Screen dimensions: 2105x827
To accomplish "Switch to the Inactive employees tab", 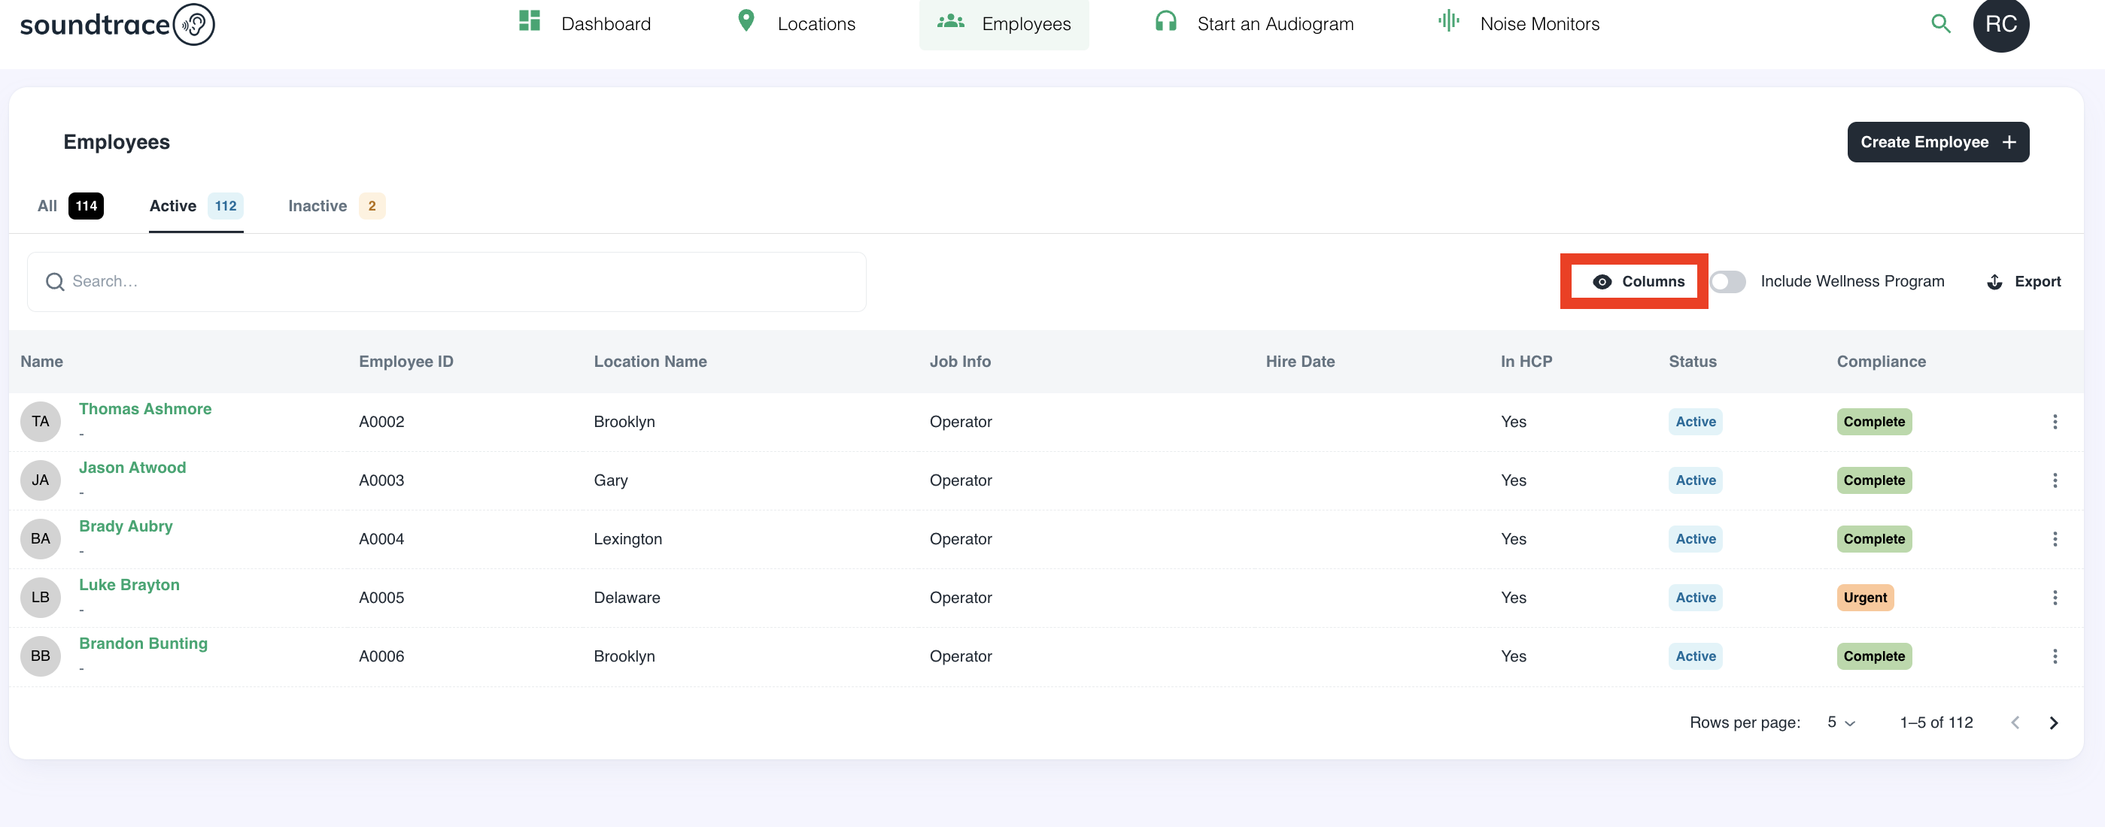I will (x=335, y=207).
